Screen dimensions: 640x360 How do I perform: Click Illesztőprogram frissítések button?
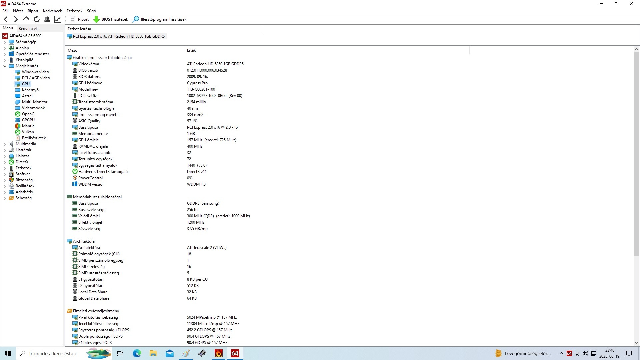(160, 19)
